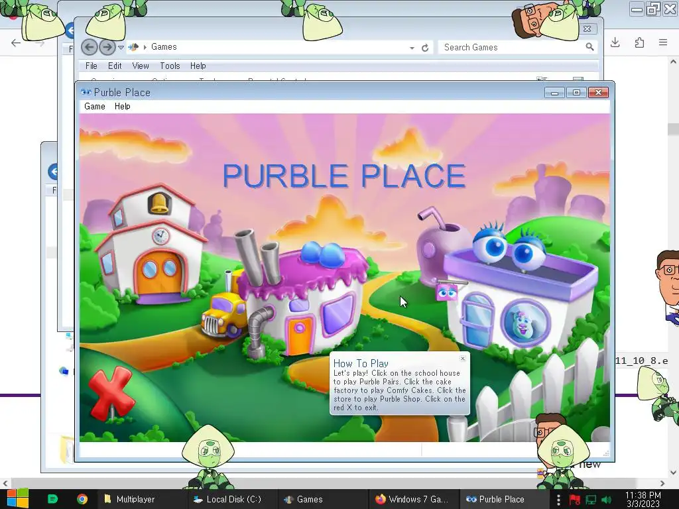Open green chat app in taskbar
The width and height of the screenshot is (679, 509).
[52, 499]
